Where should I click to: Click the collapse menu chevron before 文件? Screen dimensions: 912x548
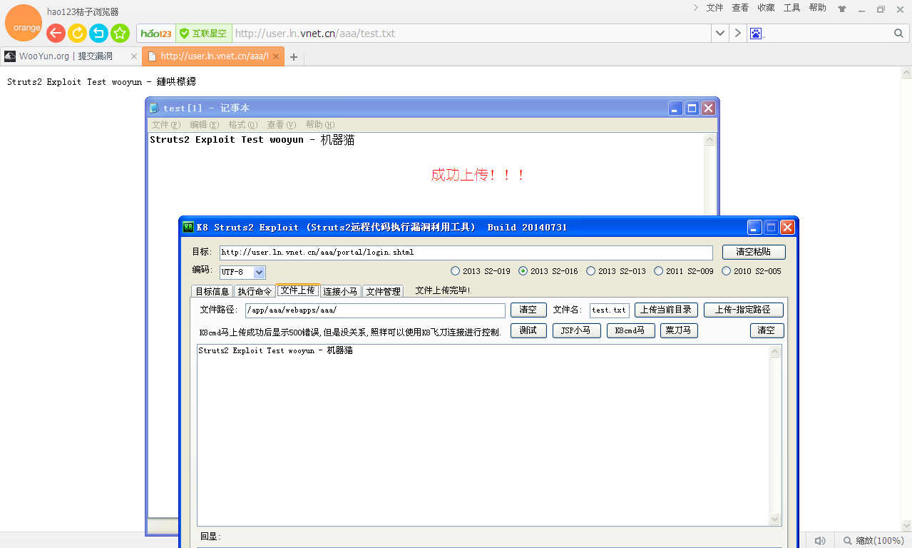[x=696, y=8]
